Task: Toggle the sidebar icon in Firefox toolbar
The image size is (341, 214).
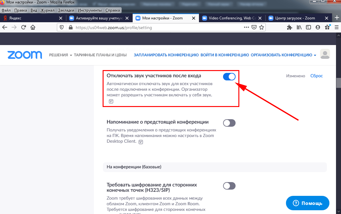Action: pos(308,27)
